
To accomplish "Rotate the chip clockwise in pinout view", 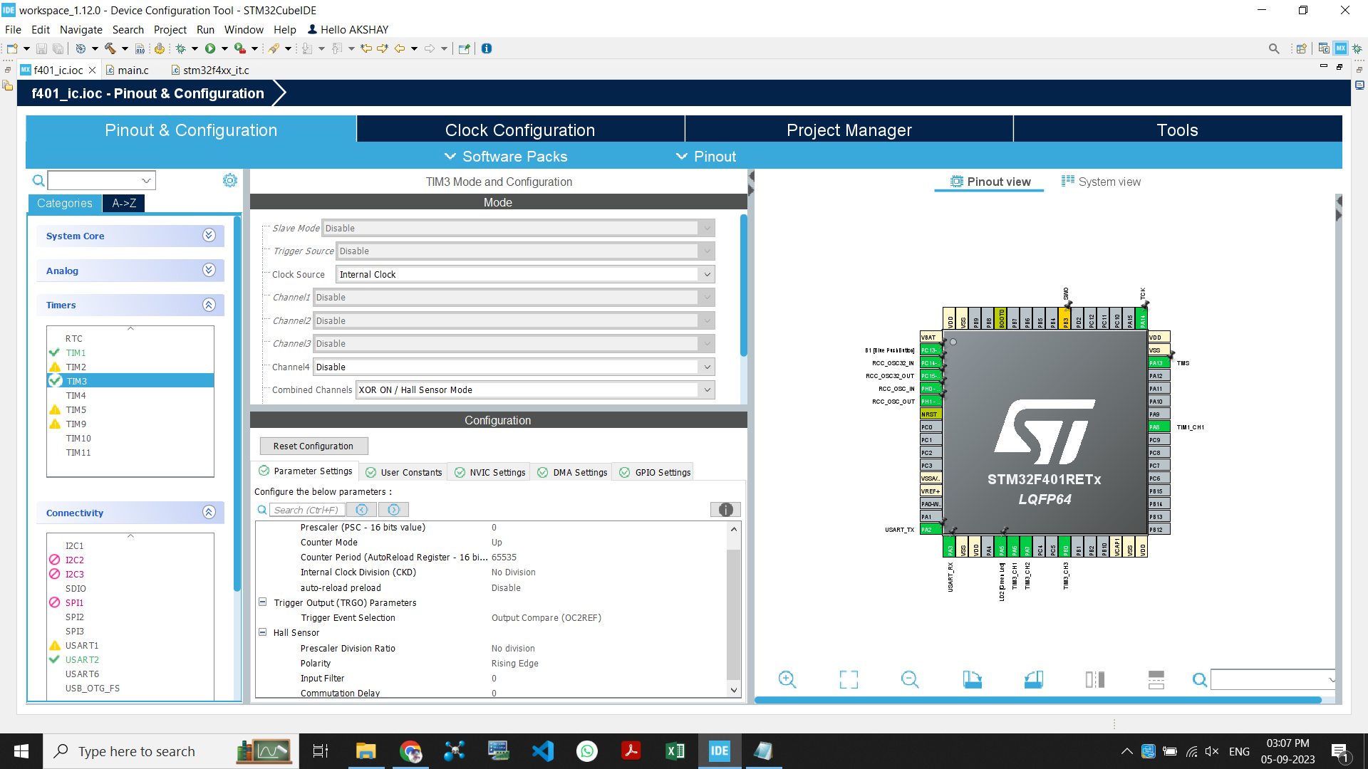I will (973, 680).
